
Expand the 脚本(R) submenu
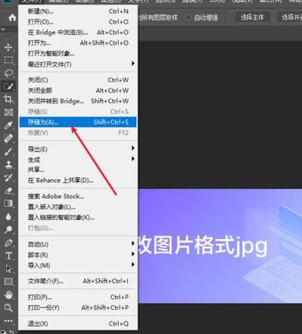click(x=78, y=254)
